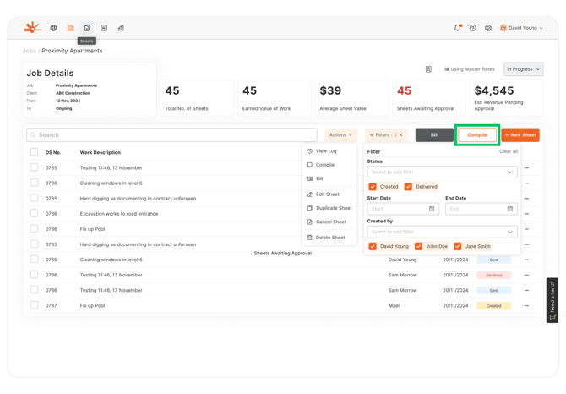This screenshot has width=566, height=394.
Task: Select Duplicate Sheet from Actions menu
Action: [334, 208]
